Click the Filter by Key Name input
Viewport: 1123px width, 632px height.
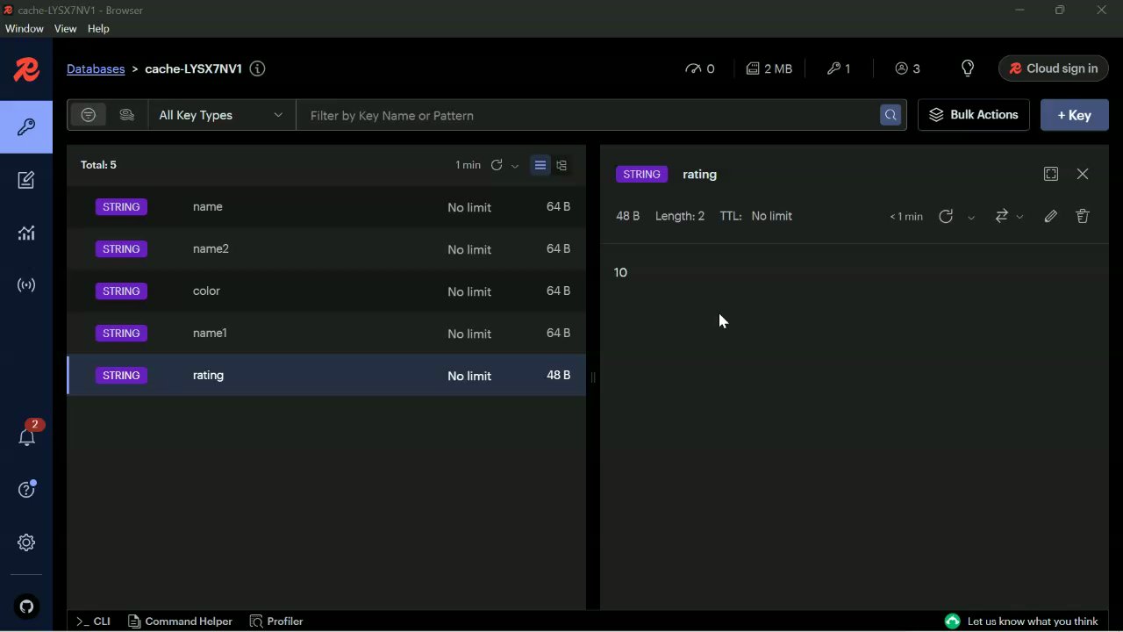tap(588, 115)
